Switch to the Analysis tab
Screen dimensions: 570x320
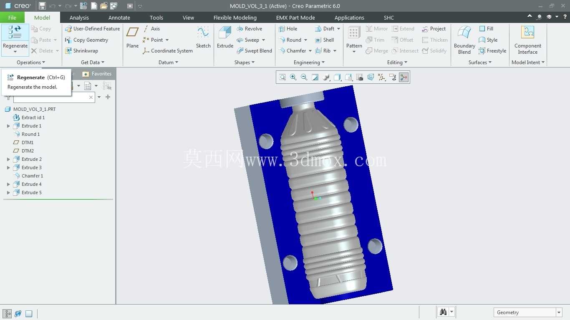[79, 17]
